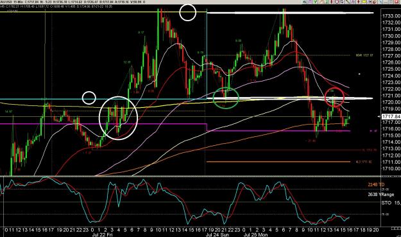Click the 2638 YRange indicator label
401x237 pixels.
click(381, 195)
